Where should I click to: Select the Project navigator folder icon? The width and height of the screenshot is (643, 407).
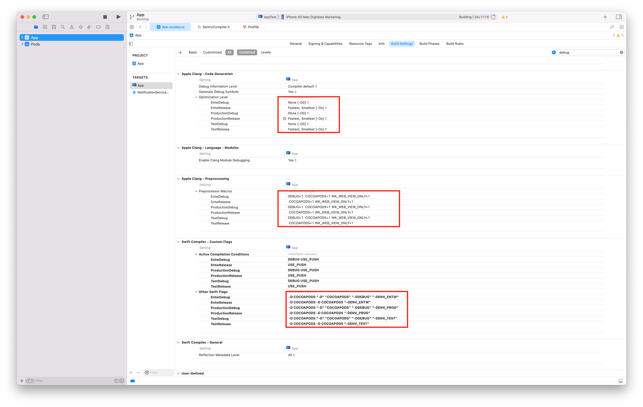point(36,27)
